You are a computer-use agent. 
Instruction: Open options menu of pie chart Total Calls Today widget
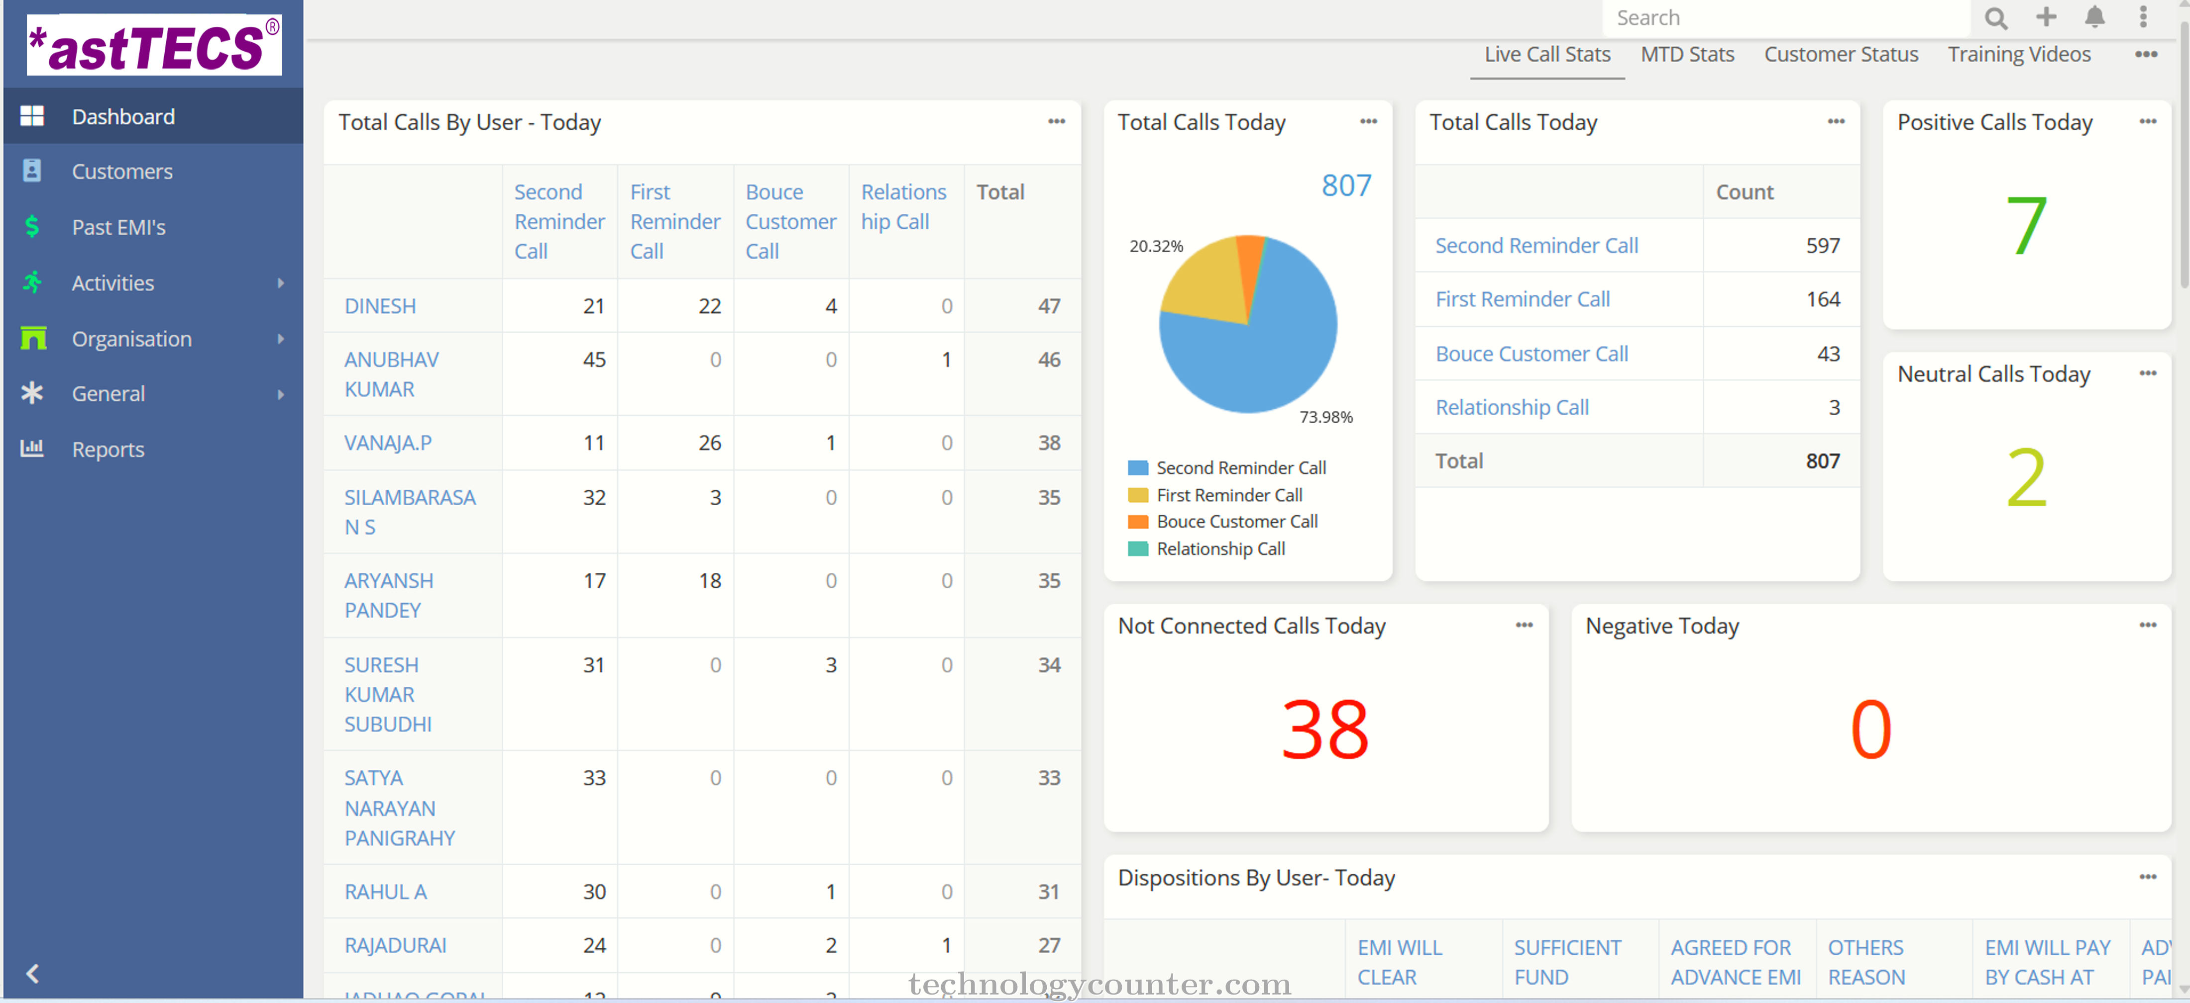(1368, 121)
